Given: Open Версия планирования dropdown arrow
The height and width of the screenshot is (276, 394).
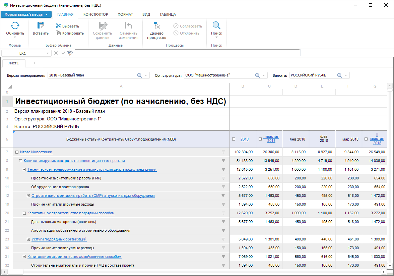Looking at the screenshot, I should coord(146,75).
